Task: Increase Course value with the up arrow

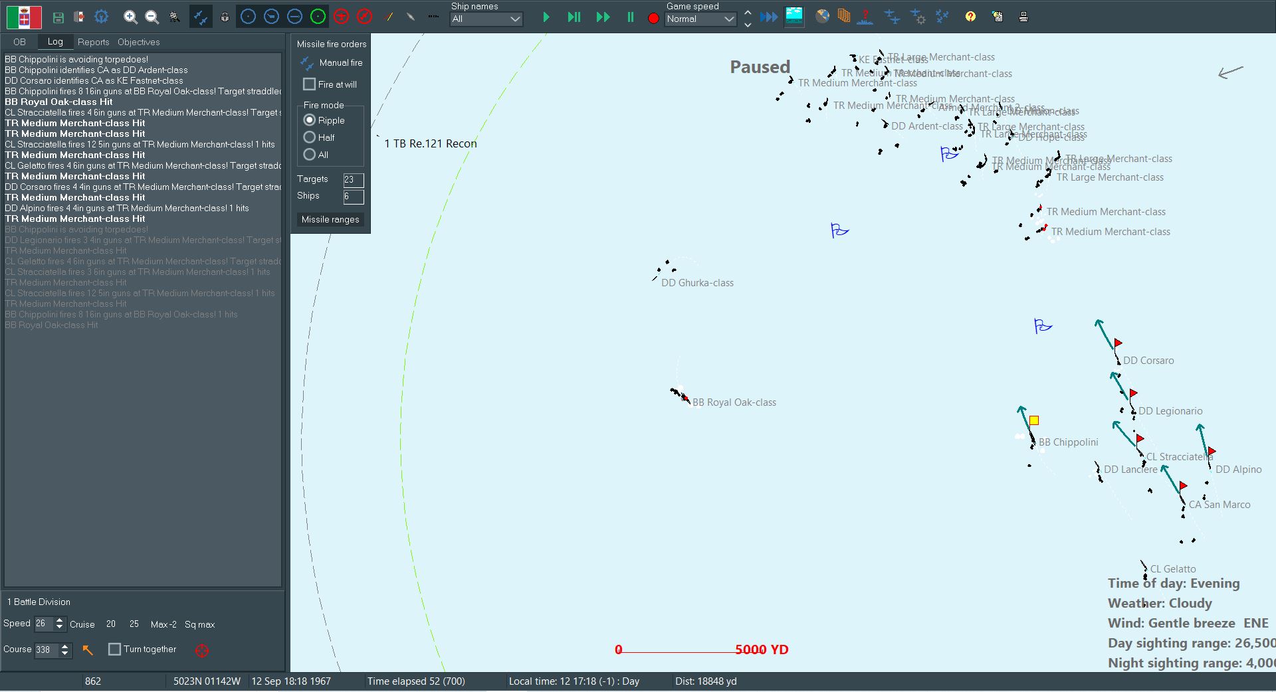Action: pyautogui.click(x=65, y=646)
